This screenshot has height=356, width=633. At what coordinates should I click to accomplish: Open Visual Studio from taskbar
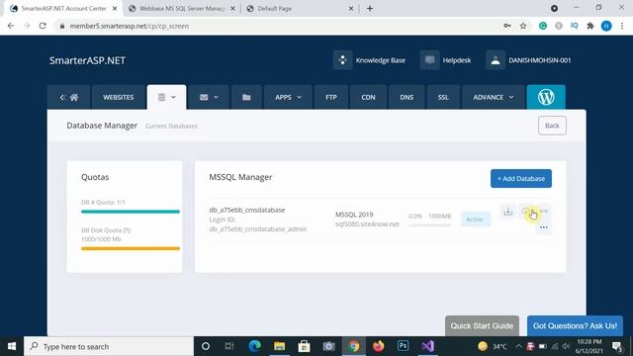[x=428, y=346]
